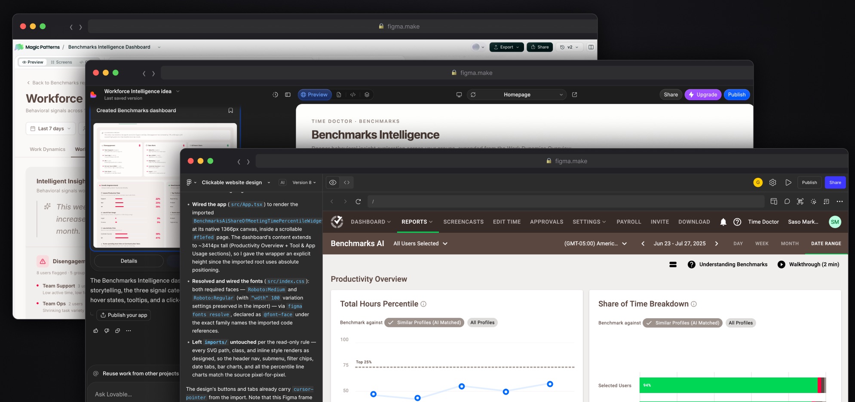855x402 pixels.
Task: Activate the select-element inspect tool in preview toolbar
Action: tap(800, 201)
